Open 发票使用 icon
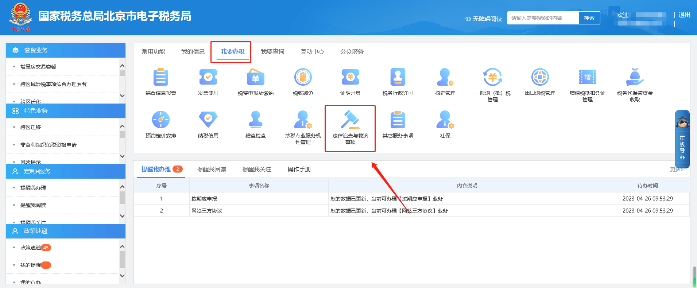Screen dimensions: 697x288 pyautogui.click(x=208, y=77)
